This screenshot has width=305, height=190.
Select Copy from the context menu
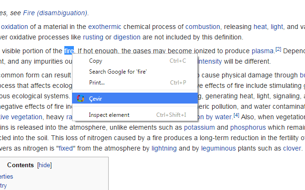click(95, 61)
